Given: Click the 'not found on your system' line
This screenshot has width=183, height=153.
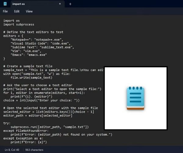Looking at the screenshot, I should point(61,135).
